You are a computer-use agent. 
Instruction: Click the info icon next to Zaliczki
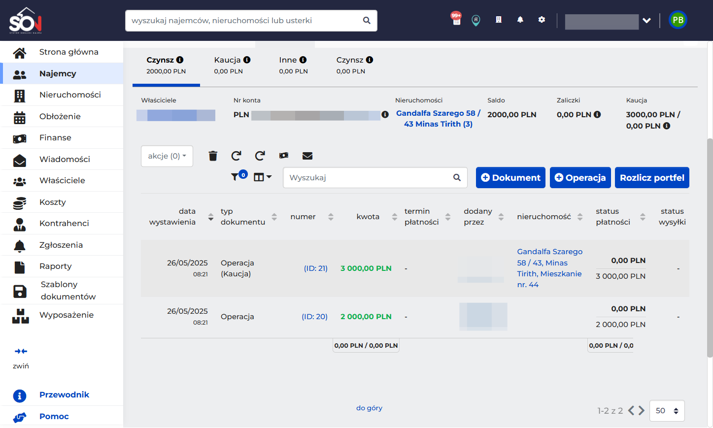[x=597, y=114]
